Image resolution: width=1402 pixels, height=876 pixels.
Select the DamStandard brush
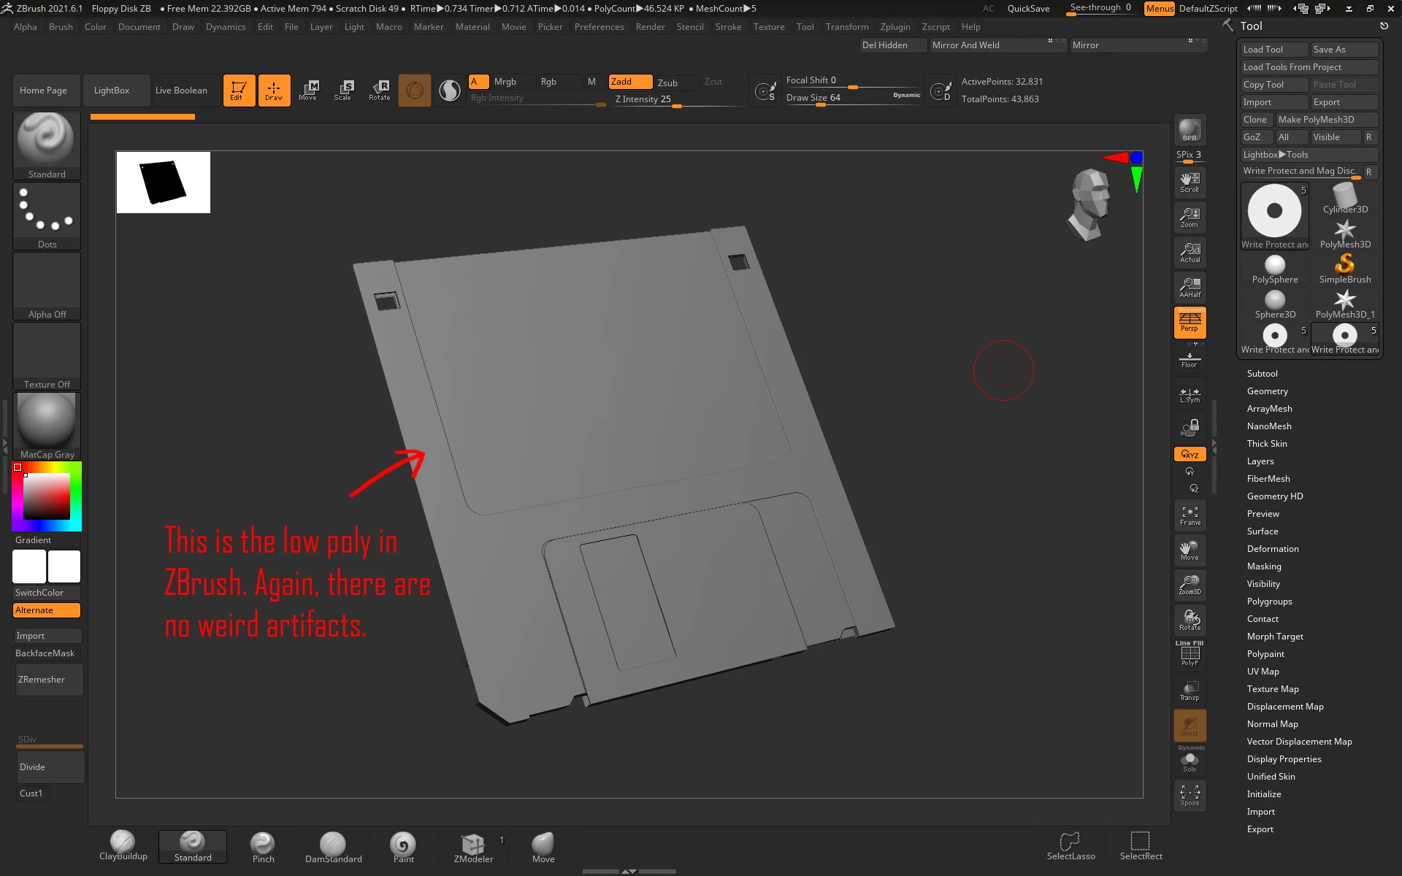[333, 845]
